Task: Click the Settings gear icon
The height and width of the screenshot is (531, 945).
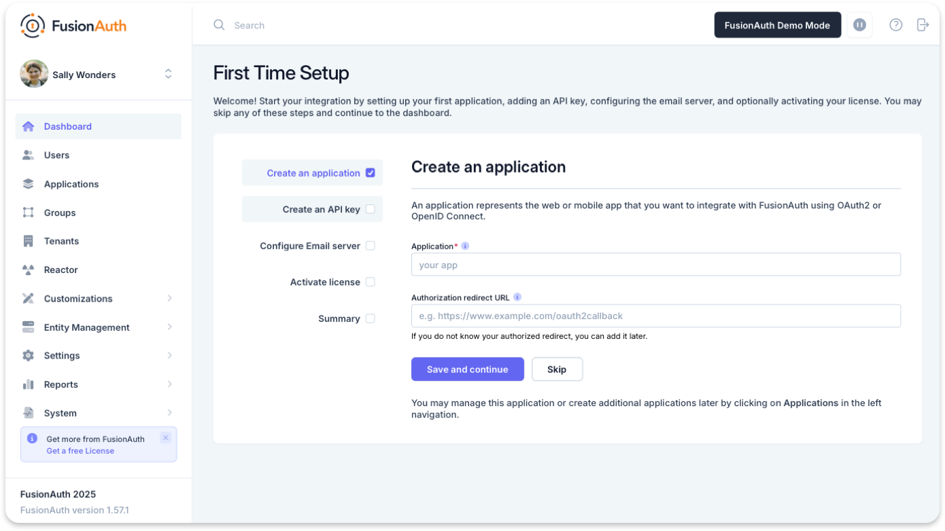Action: coord(28,356)
